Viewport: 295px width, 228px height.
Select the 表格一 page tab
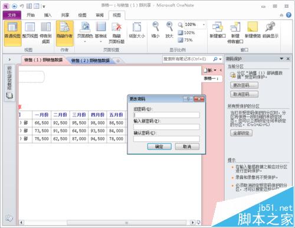[212, 79]
